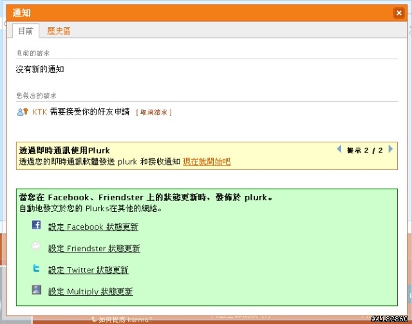The width and height of the screenshot is (412, 324).
Task: Follow the 現在就開始吧 link
Action: click(x=207, y=162)
